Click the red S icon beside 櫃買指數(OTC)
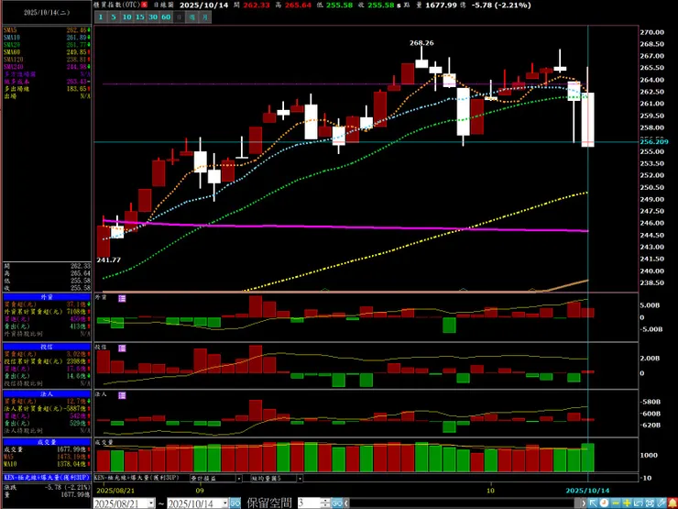The image size is (678, 509). coord(144,6)
